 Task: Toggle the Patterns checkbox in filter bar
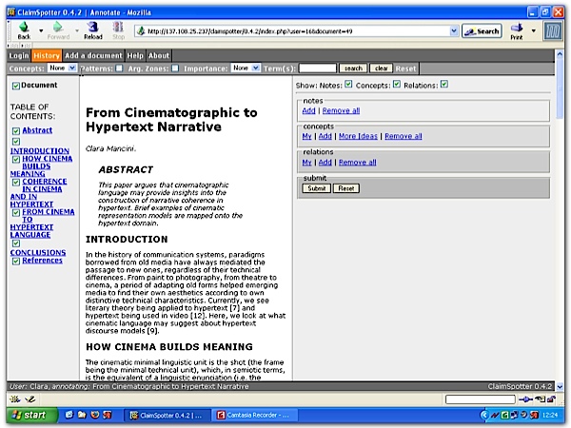click(119, 68)
